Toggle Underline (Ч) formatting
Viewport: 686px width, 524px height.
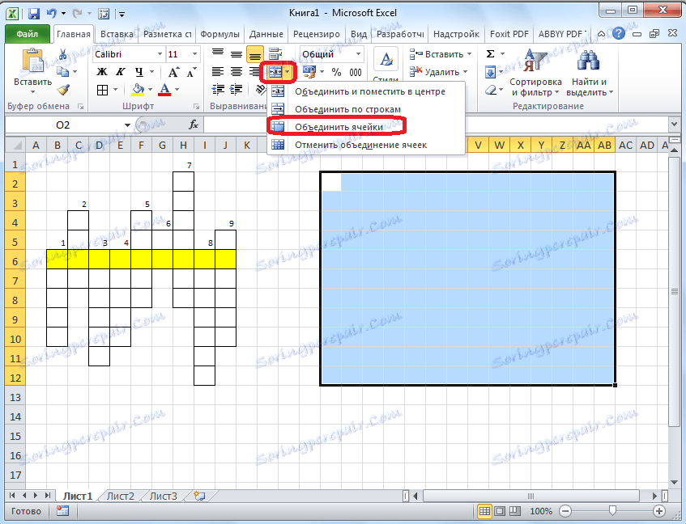point(139,72)
